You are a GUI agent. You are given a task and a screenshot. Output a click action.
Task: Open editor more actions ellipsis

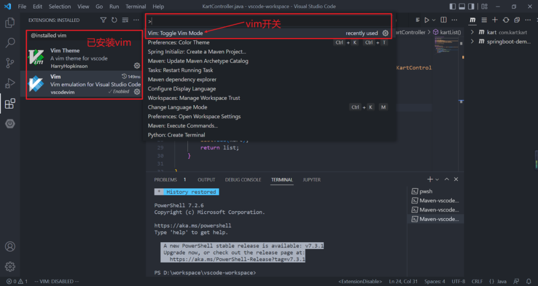(454, 20)
